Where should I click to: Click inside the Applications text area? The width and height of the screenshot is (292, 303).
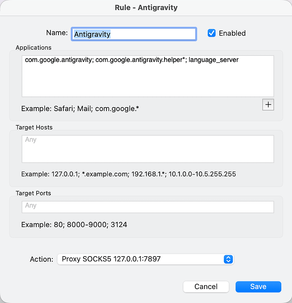[x=148, y=76]
